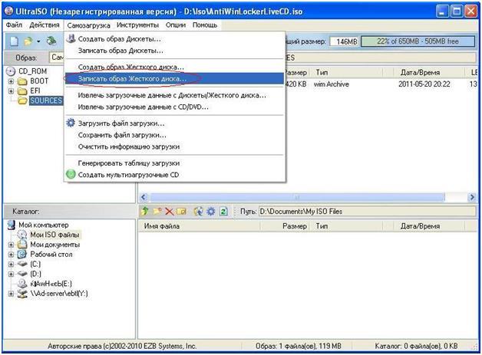Click the My Computer icon in catalog tree
482x355 pixels.
(12, 225)
